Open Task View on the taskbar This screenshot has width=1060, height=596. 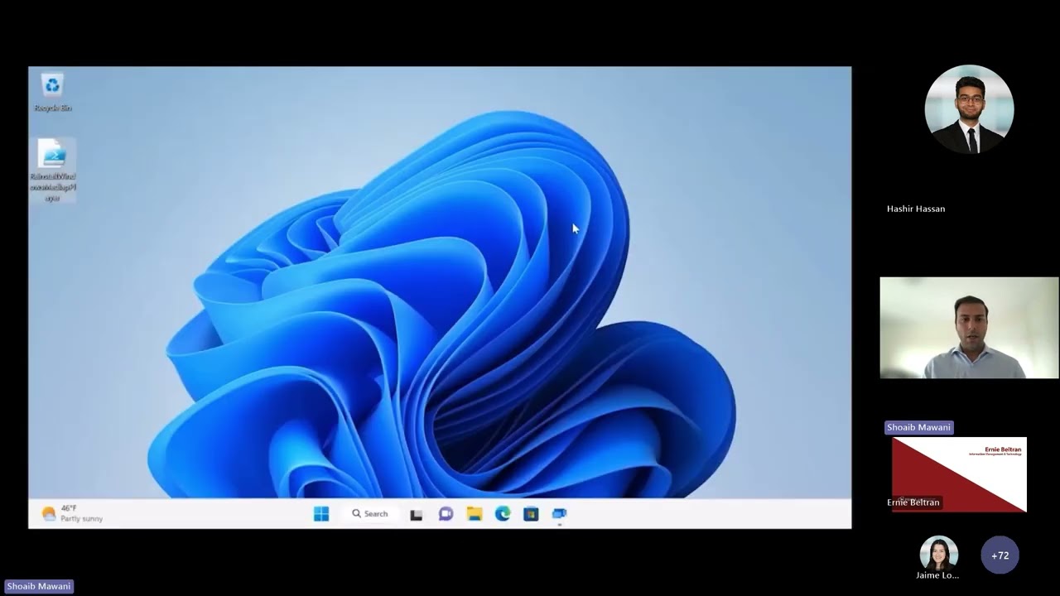pyautogui.click(x=417, y=514)
